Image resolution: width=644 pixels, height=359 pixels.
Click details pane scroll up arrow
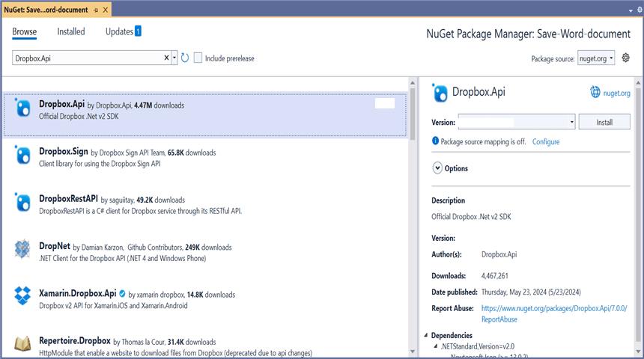coord(638,83)
